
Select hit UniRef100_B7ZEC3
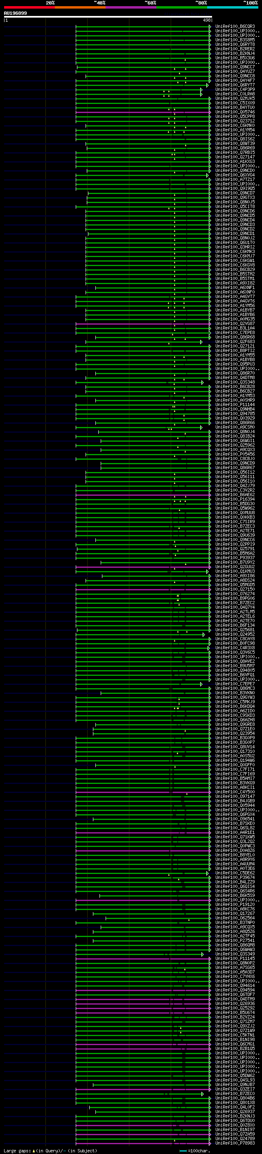click(x=235, y=526)
